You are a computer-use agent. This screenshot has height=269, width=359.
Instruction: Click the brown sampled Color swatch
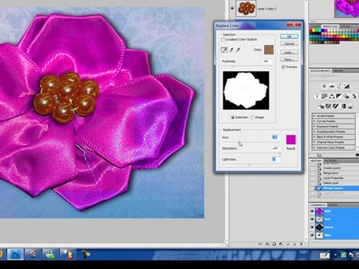[x=269, y=50]
